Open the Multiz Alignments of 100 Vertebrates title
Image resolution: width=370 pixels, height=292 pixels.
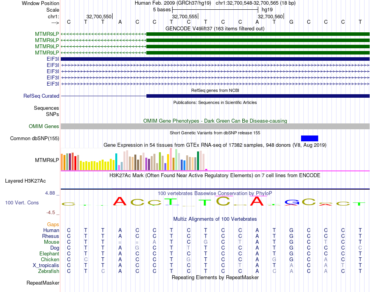[215, 219]
